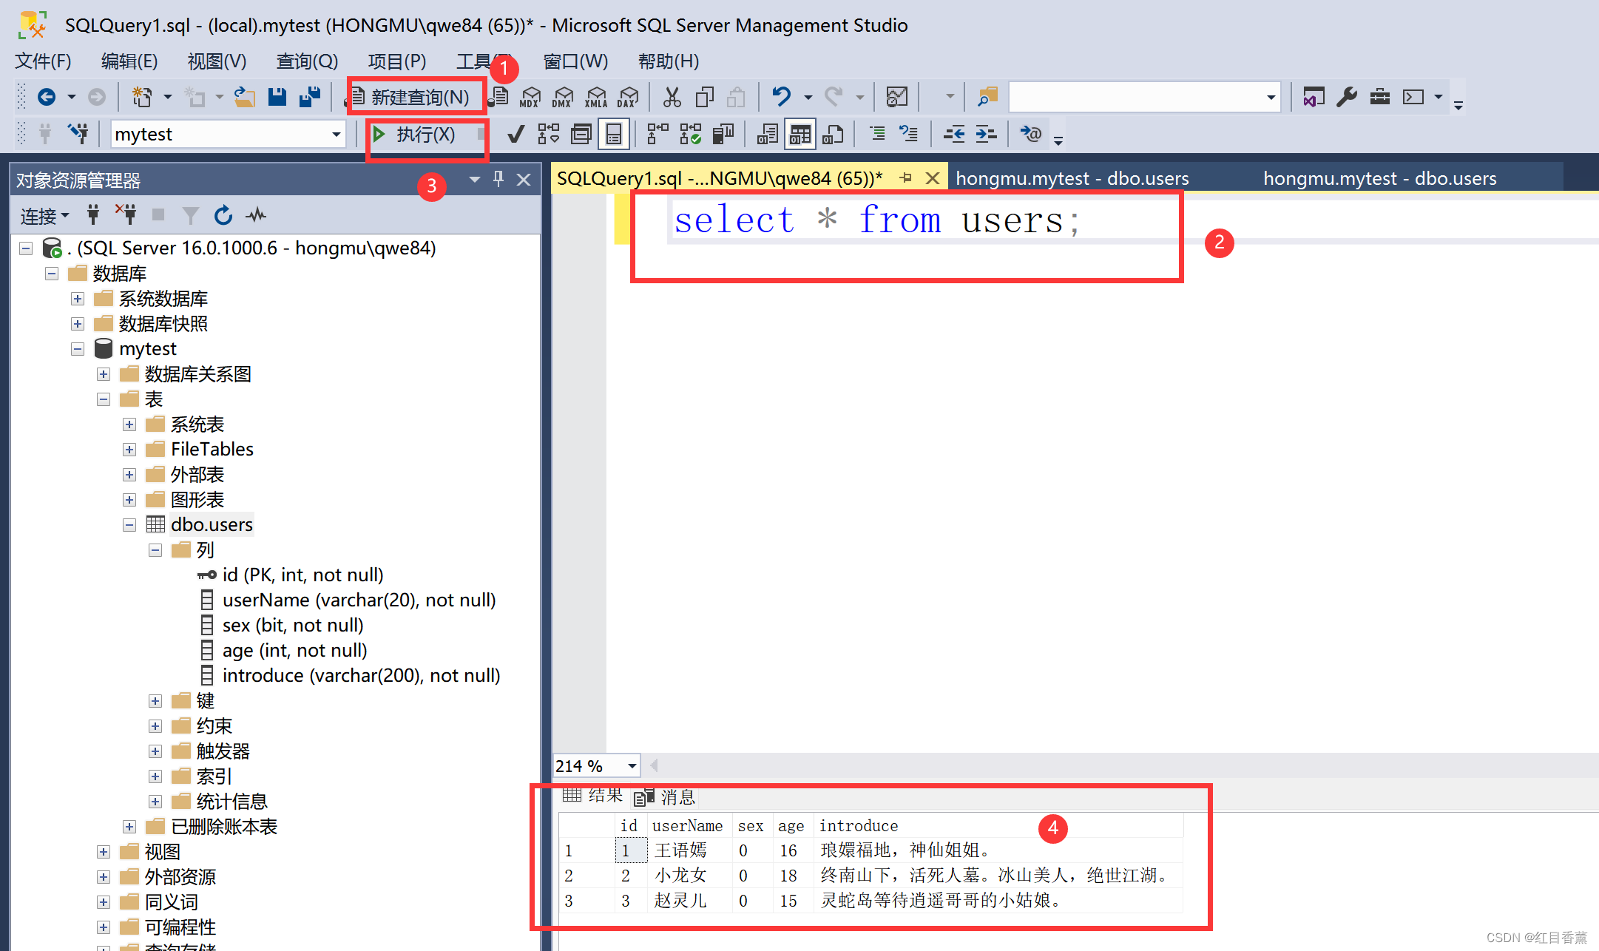Open a new XMLA query
This screenshot has width=1599, height=951.
click(596, 97)
